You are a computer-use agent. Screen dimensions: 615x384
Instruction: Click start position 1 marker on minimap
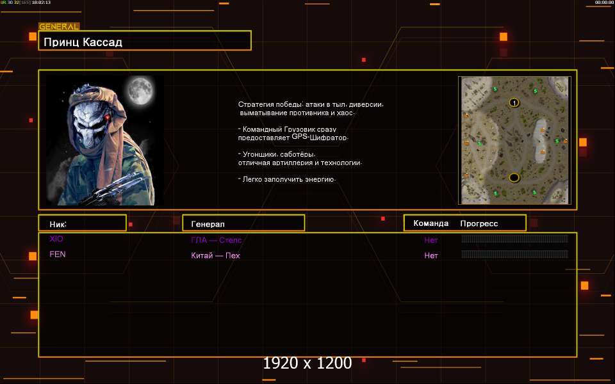pyautogui.click(x=514, y=102)
